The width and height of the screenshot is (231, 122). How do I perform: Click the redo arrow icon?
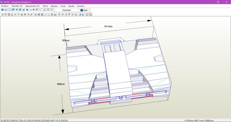coord(31,14)
